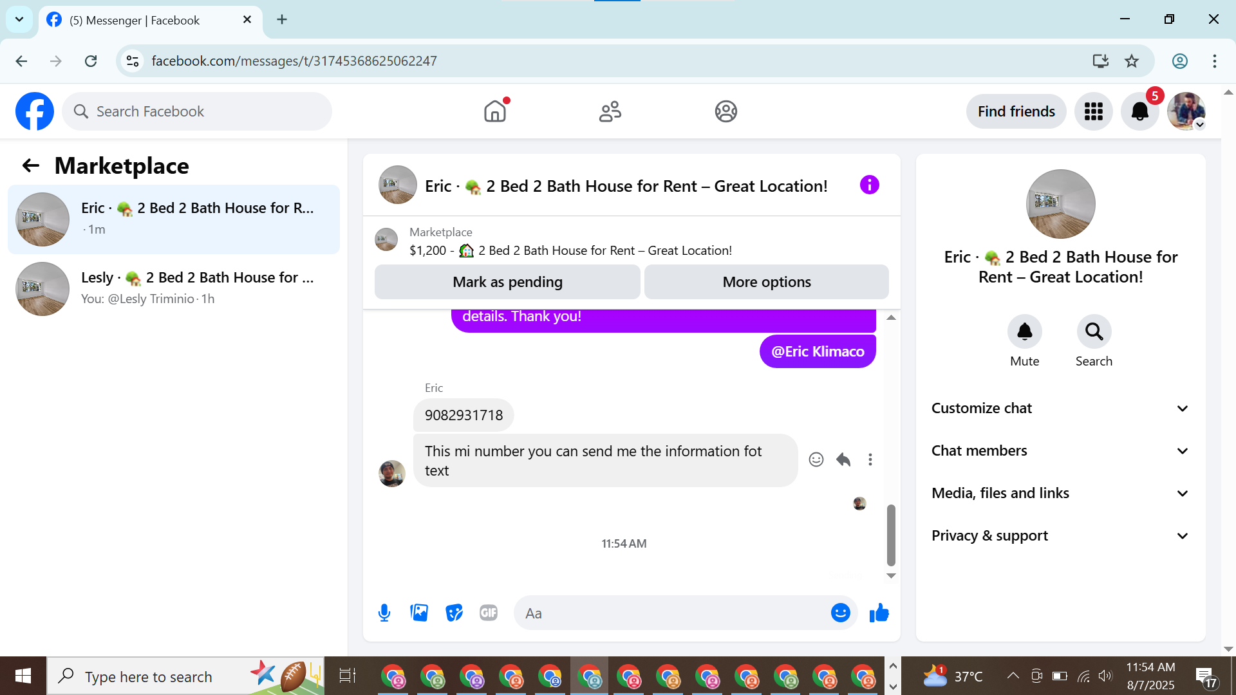Screen dimensions: 1236x695
Task: Send a thumbs-up like
Action: 879,613
